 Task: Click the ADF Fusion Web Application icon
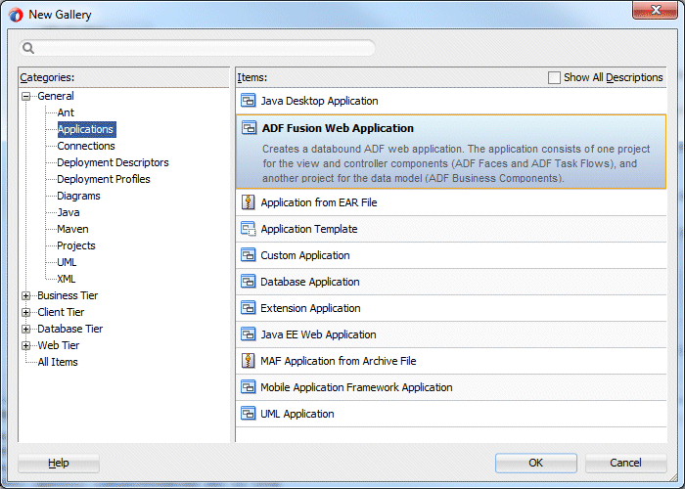pos(249,128)
